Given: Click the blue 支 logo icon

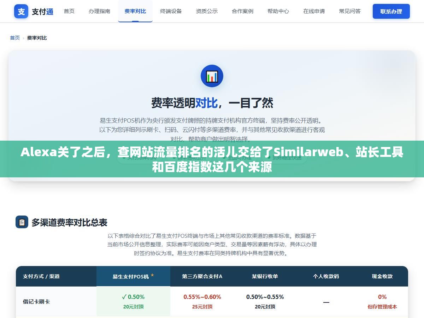Looking at the screenshot, I should click(21, 11).
